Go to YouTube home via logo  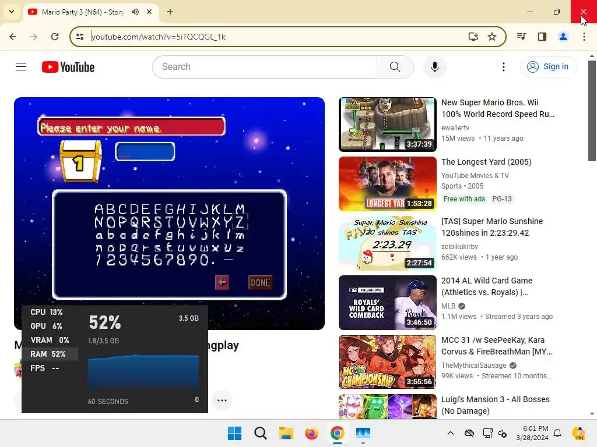[68, 67]
